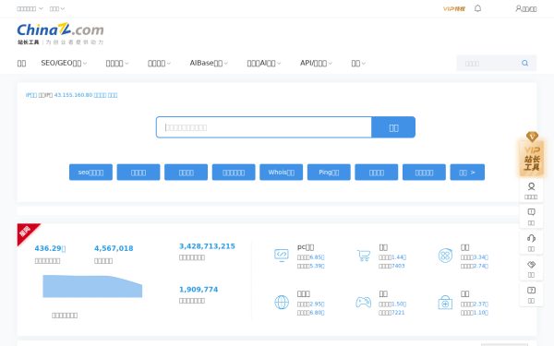This screenshot has height=346, width=554.
Task: Click the 1,909,774 statistic
Action: (x=199, y=290)
